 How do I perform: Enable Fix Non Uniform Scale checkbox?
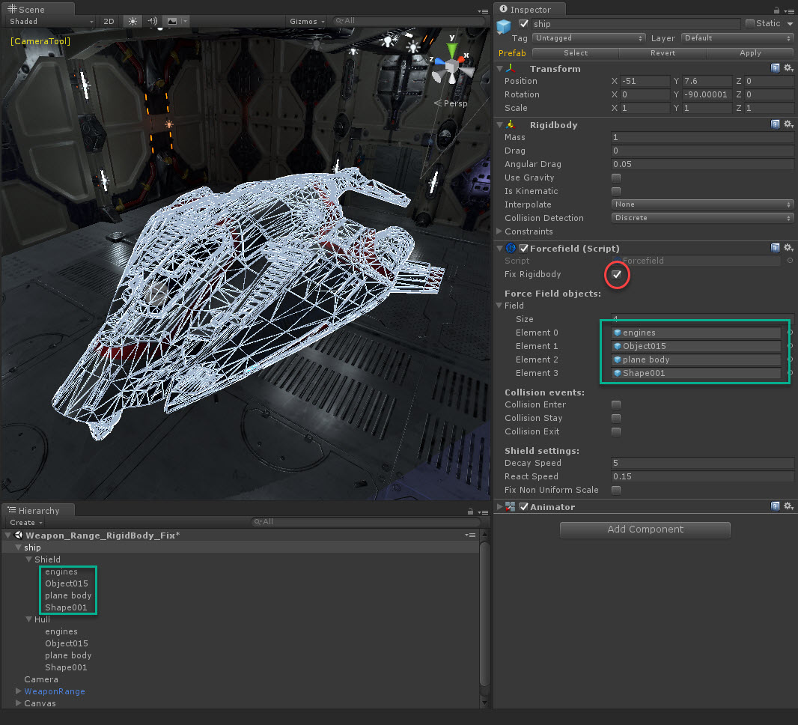616,490
